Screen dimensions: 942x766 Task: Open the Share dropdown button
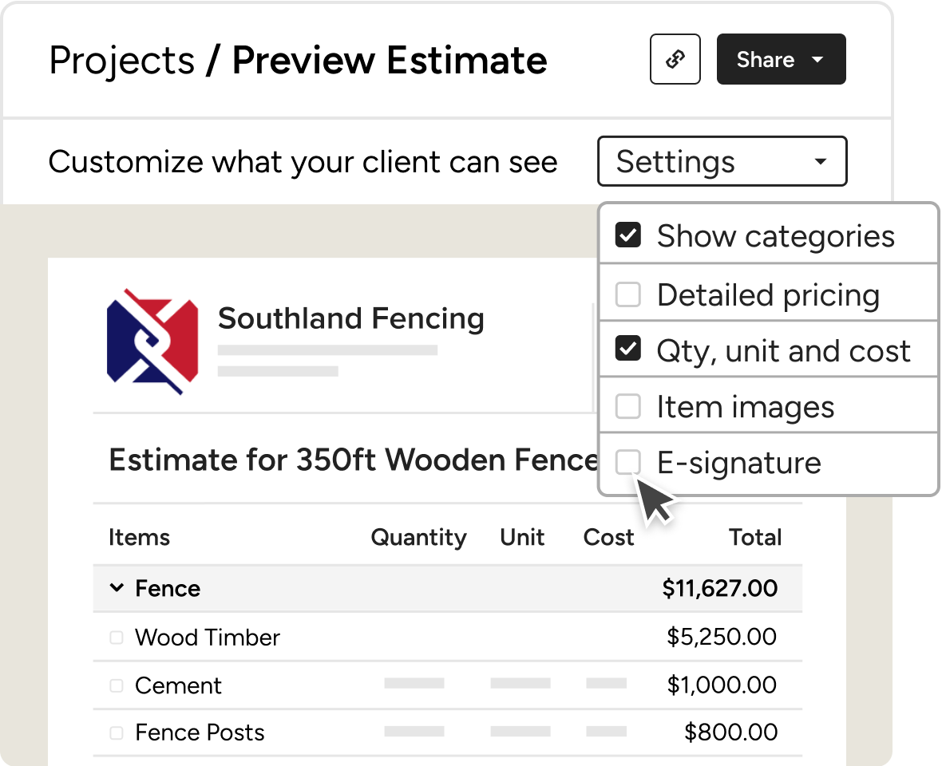(x=781, y=59)
